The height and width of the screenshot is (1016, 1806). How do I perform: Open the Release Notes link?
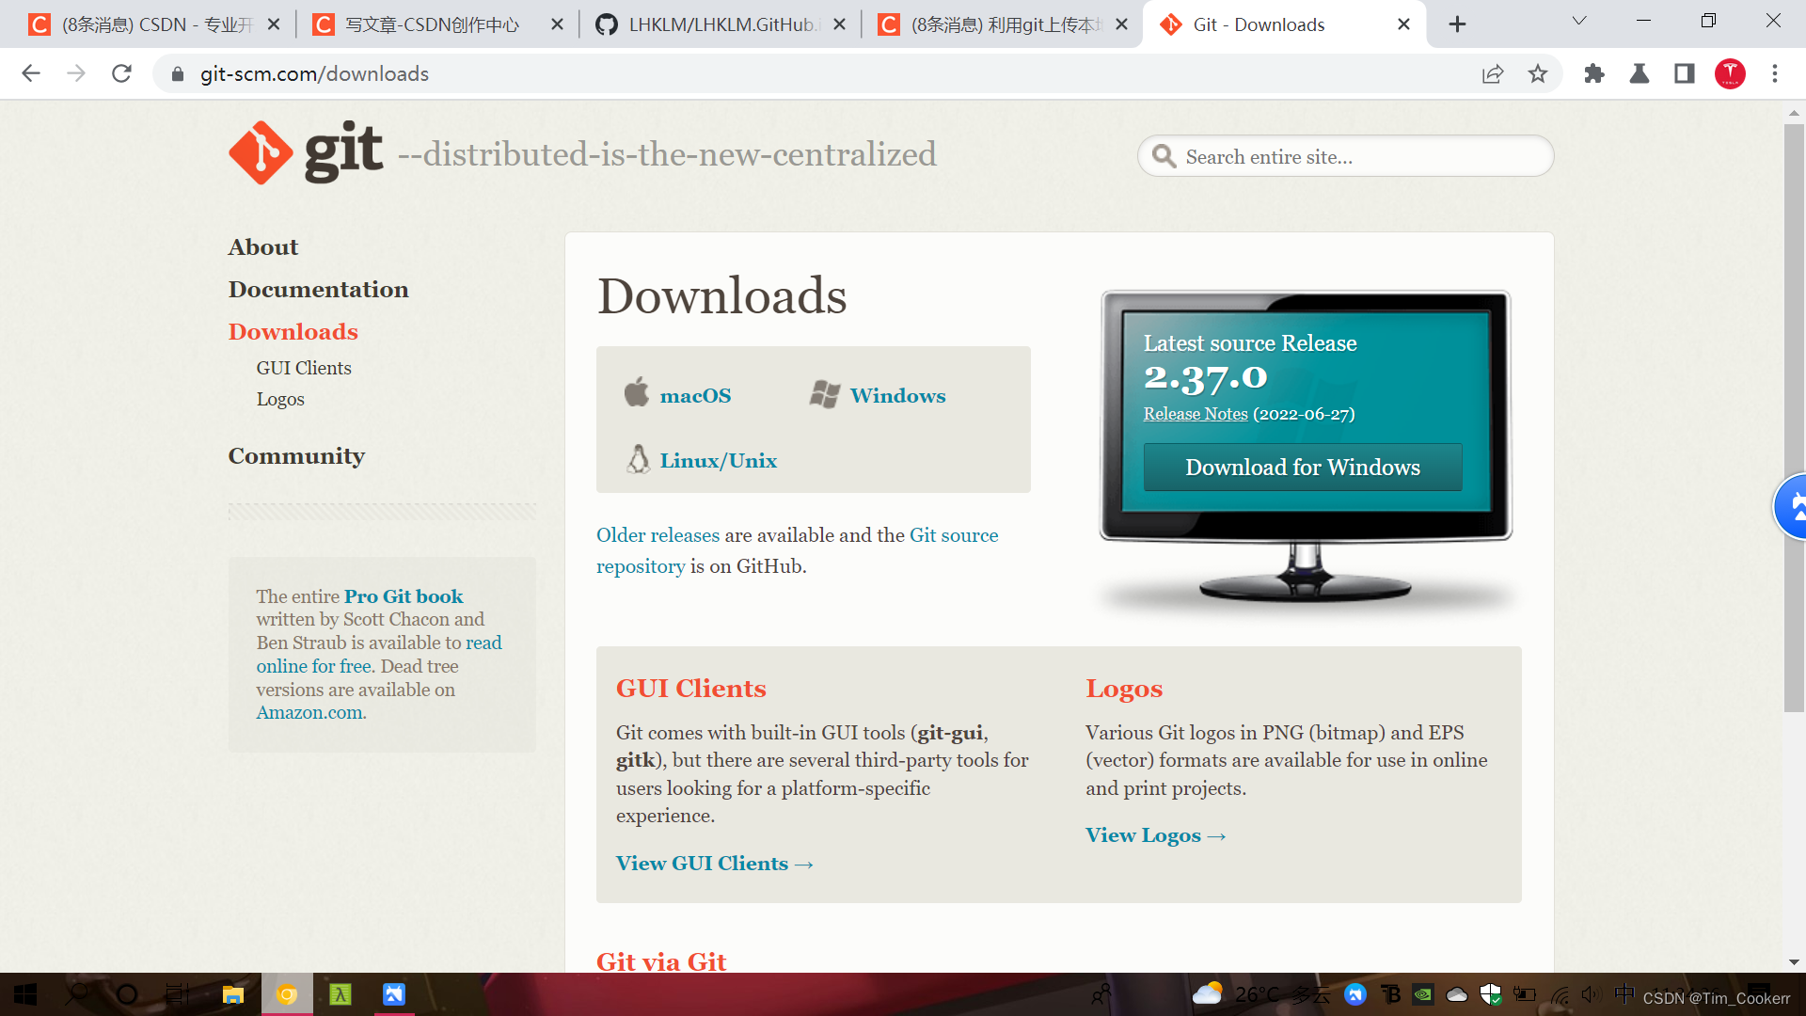tap(1196, 414)
